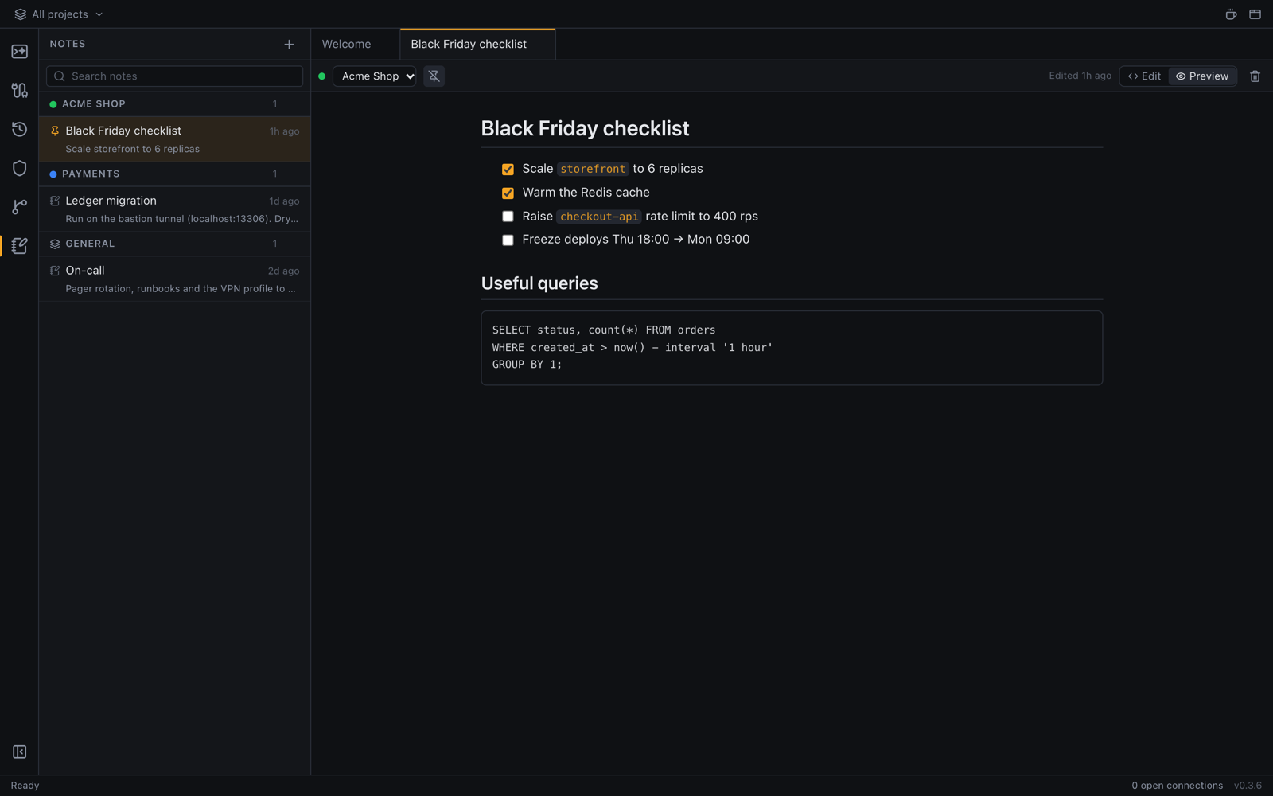Click the 'Edited 1h ago' label
This screenshot has width=1273, height=796.
pyautogui.click(x=1080, y=76)
